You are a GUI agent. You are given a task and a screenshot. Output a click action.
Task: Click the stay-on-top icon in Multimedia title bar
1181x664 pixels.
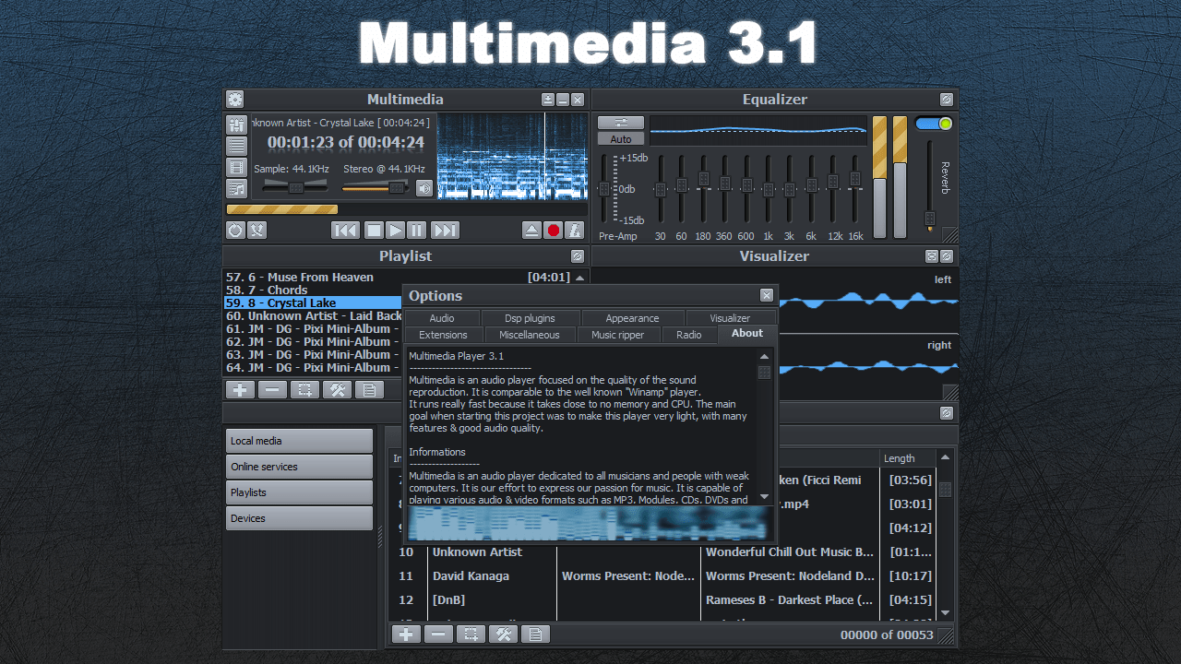click(548, 100)
